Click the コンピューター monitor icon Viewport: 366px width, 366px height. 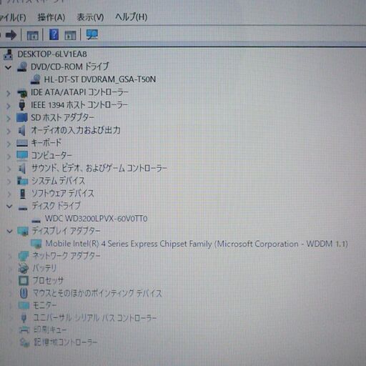tap(22, 155)
